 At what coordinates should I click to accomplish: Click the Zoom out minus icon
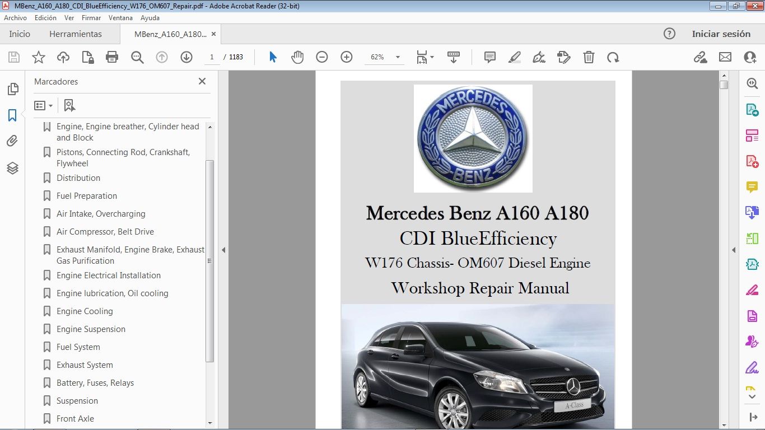(x=321, y=57)
